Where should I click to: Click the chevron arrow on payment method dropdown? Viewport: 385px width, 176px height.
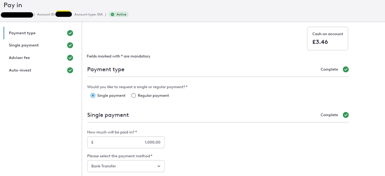(x=159, y=166)
